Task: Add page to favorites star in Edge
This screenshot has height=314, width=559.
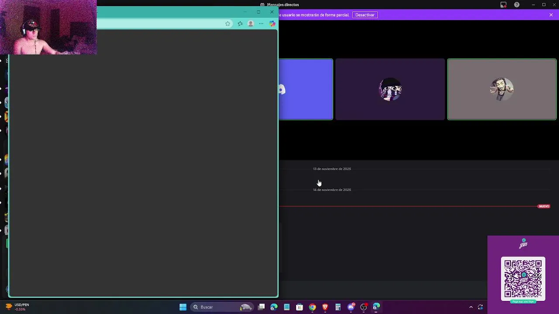Action: click(228, 24)
